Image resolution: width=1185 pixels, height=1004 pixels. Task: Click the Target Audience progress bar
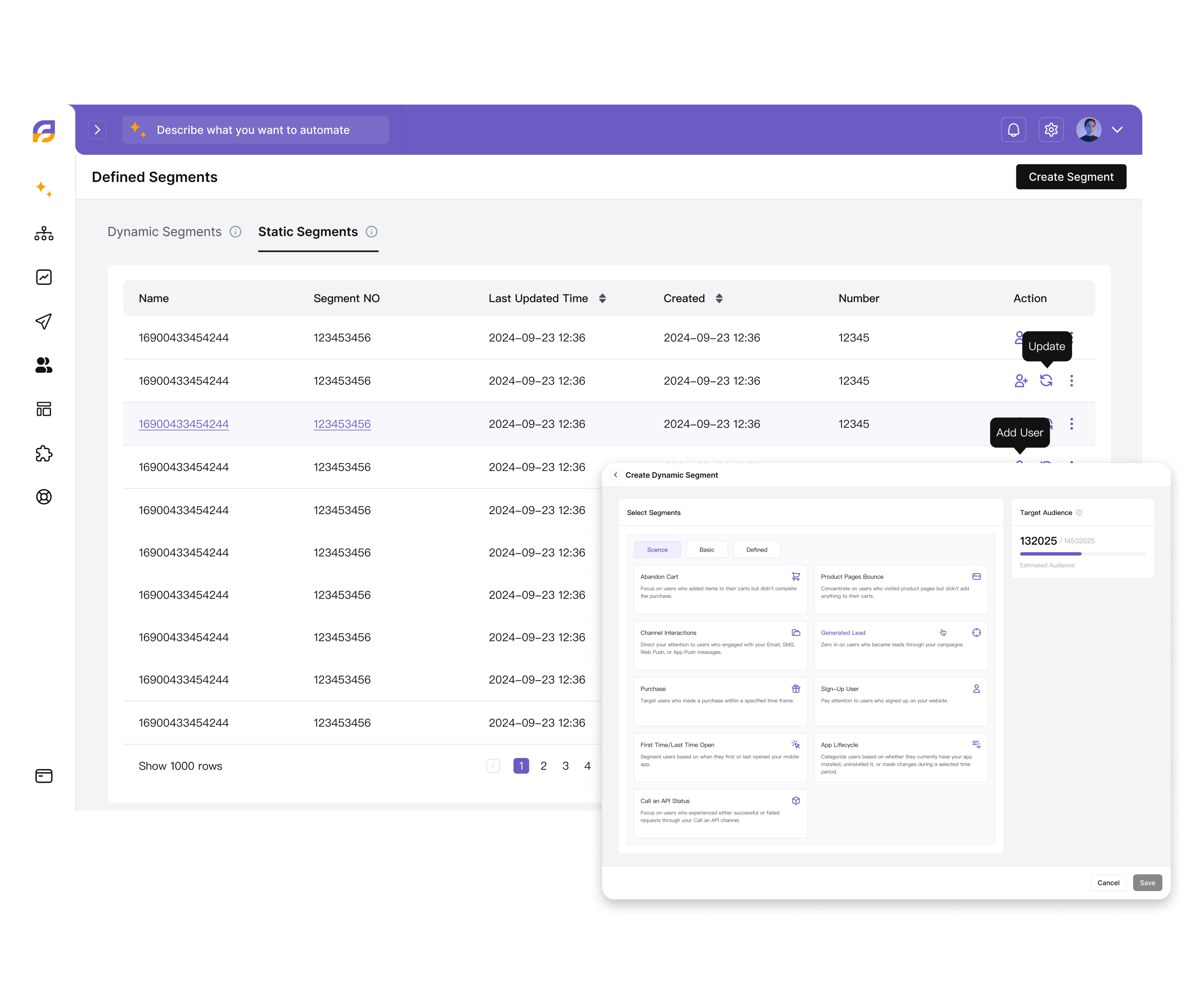(x=1081, y=553)
